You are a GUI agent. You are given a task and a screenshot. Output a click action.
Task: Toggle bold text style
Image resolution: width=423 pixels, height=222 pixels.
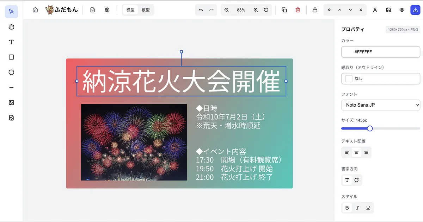pyautogui.click(x=347, y=208)
